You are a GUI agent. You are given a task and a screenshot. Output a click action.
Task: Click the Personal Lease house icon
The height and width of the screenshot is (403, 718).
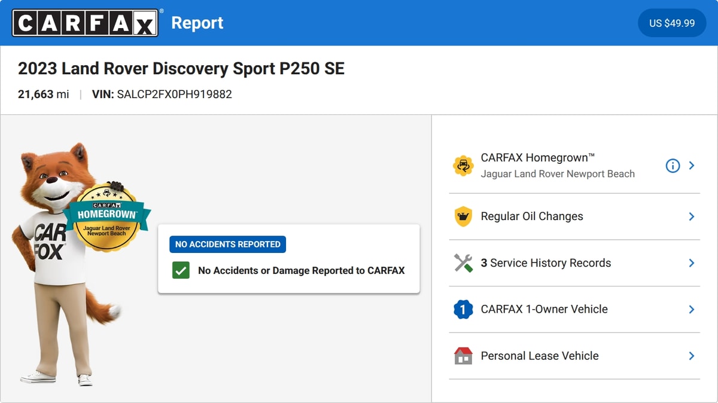pyautogui.click(x=463, y=356)
